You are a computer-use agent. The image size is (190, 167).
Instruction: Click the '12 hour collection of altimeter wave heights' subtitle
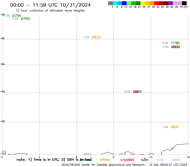click(x=50, y=11)
